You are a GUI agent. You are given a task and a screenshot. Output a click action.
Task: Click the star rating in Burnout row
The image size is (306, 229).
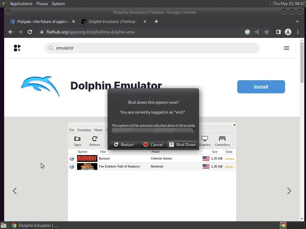point(229,159)
